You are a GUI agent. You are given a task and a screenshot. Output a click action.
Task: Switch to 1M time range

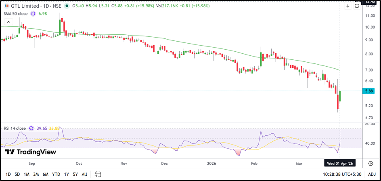[x=27, y=174]
